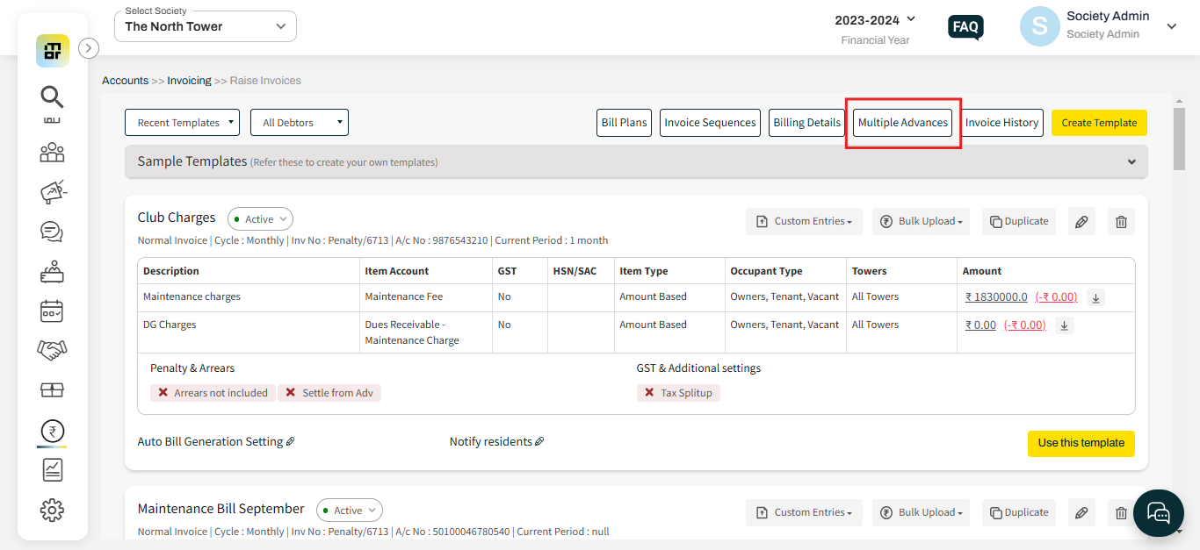Open the FAQ help icon

pos(965,27)
